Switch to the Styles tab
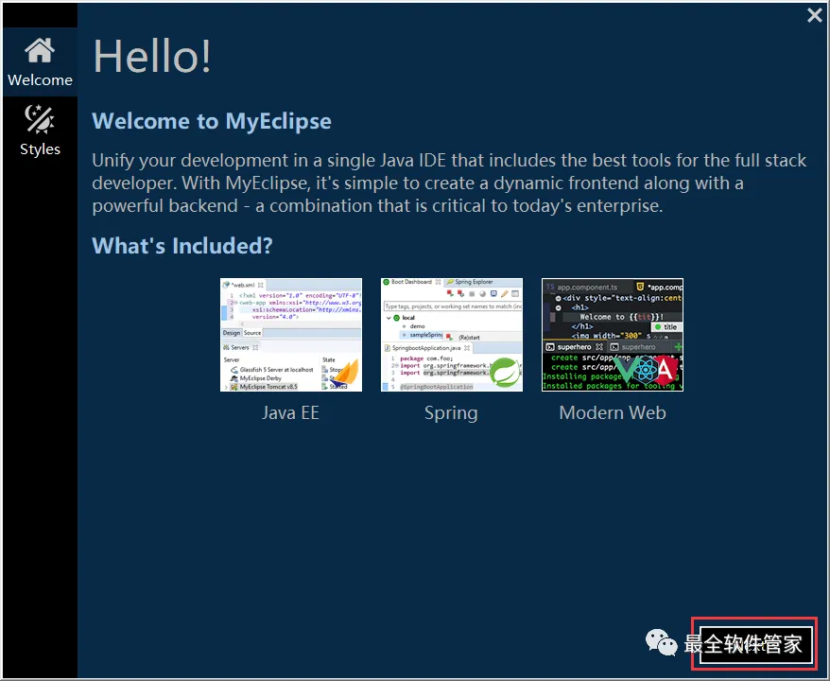 coord(41,131)
